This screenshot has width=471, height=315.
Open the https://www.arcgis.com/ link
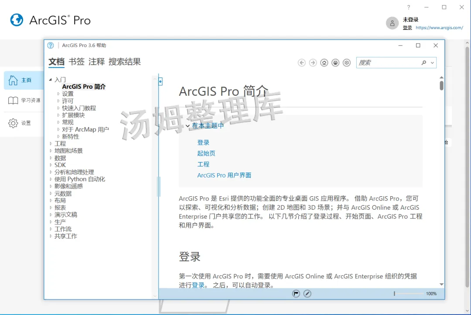pyautogui.click(x=440, y=27)
